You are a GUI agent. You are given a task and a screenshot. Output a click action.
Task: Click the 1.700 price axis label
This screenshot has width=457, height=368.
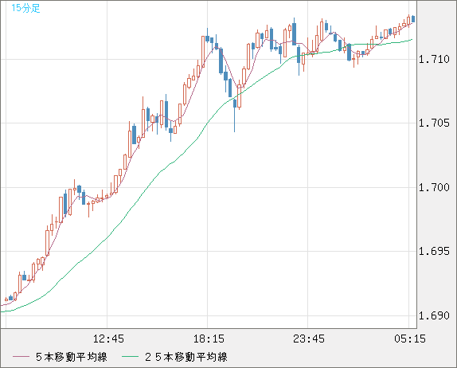tap(434, 187)
